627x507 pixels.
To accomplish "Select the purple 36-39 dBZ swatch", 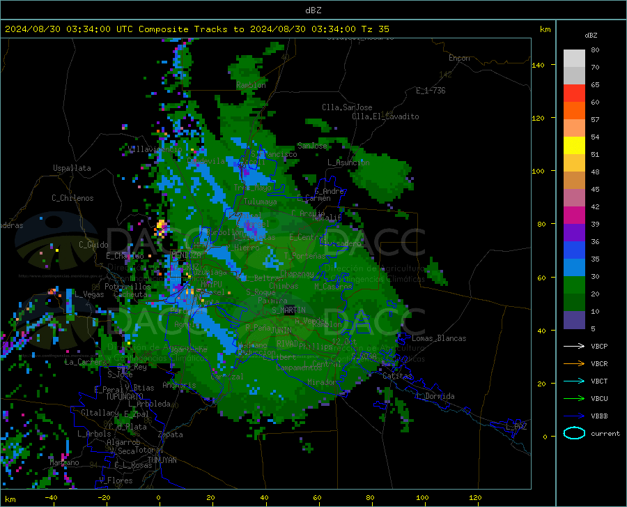I will 574,233.
